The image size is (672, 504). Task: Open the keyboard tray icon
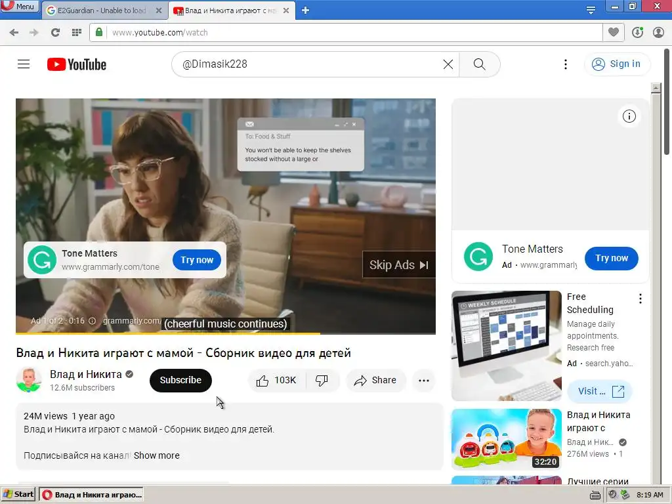click(x=595, y=495)
